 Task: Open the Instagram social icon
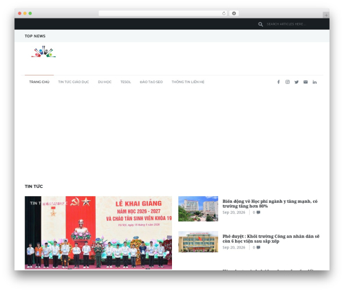(x=288, y=82)
